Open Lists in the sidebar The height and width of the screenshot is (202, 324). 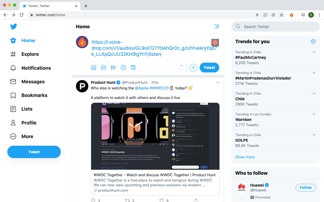tap(21, 109)
